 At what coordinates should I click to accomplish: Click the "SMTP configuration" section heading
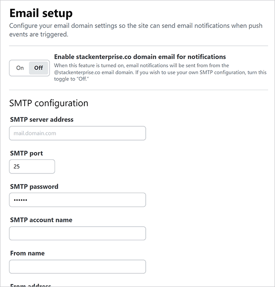[x=49, y=103]
